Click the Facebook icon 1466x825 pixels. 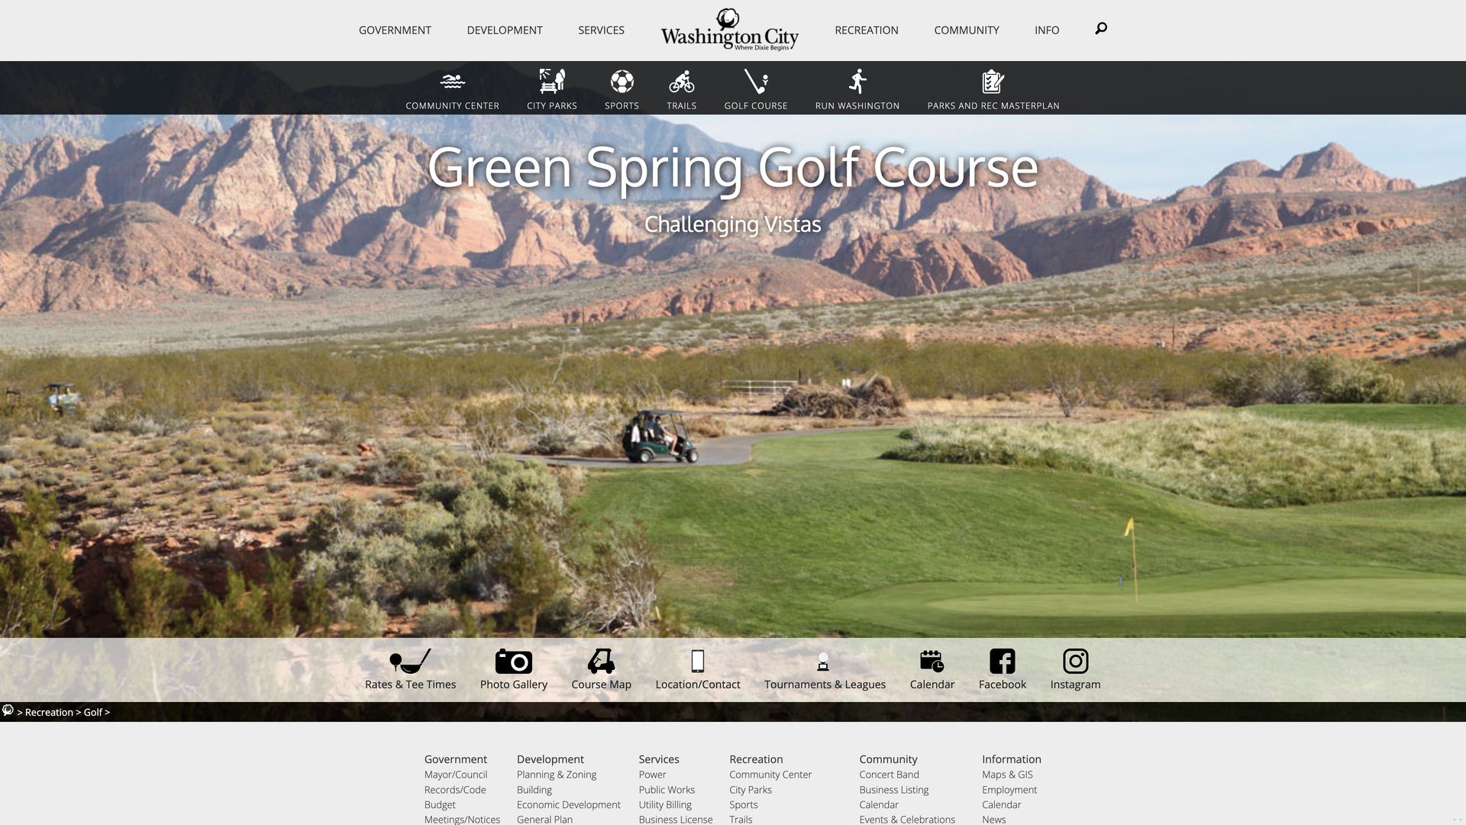(1002, 661)
